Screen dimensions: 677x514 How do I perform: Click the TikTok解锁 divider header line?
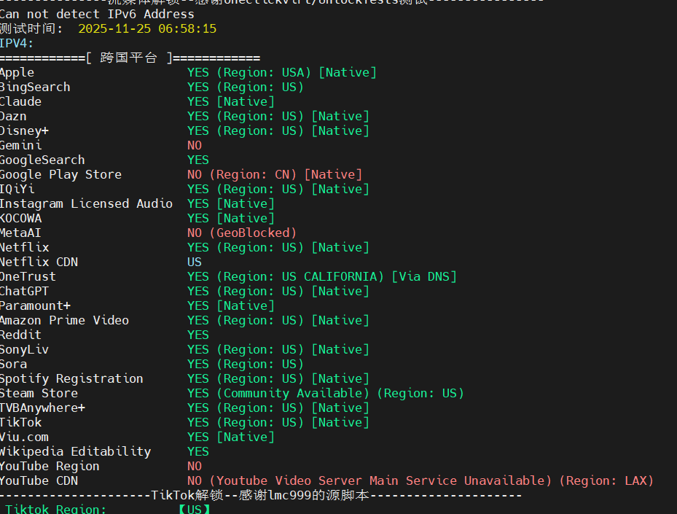tap(262, 496)
